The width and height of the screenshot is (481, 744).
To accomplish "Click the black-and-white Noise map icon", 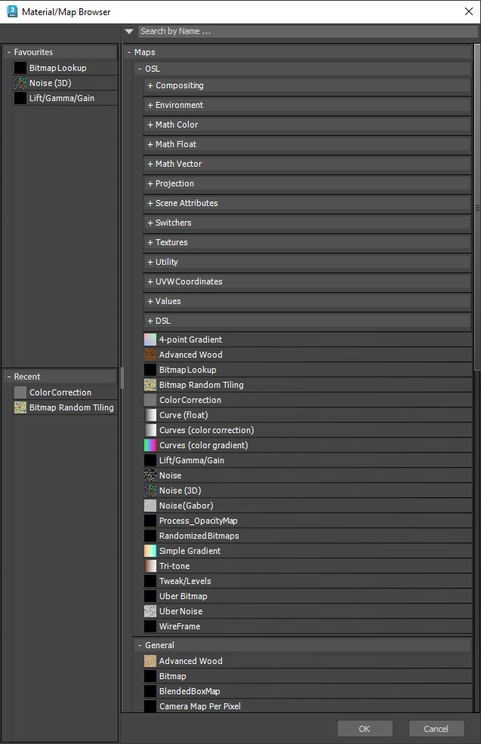I will point(150,475).
